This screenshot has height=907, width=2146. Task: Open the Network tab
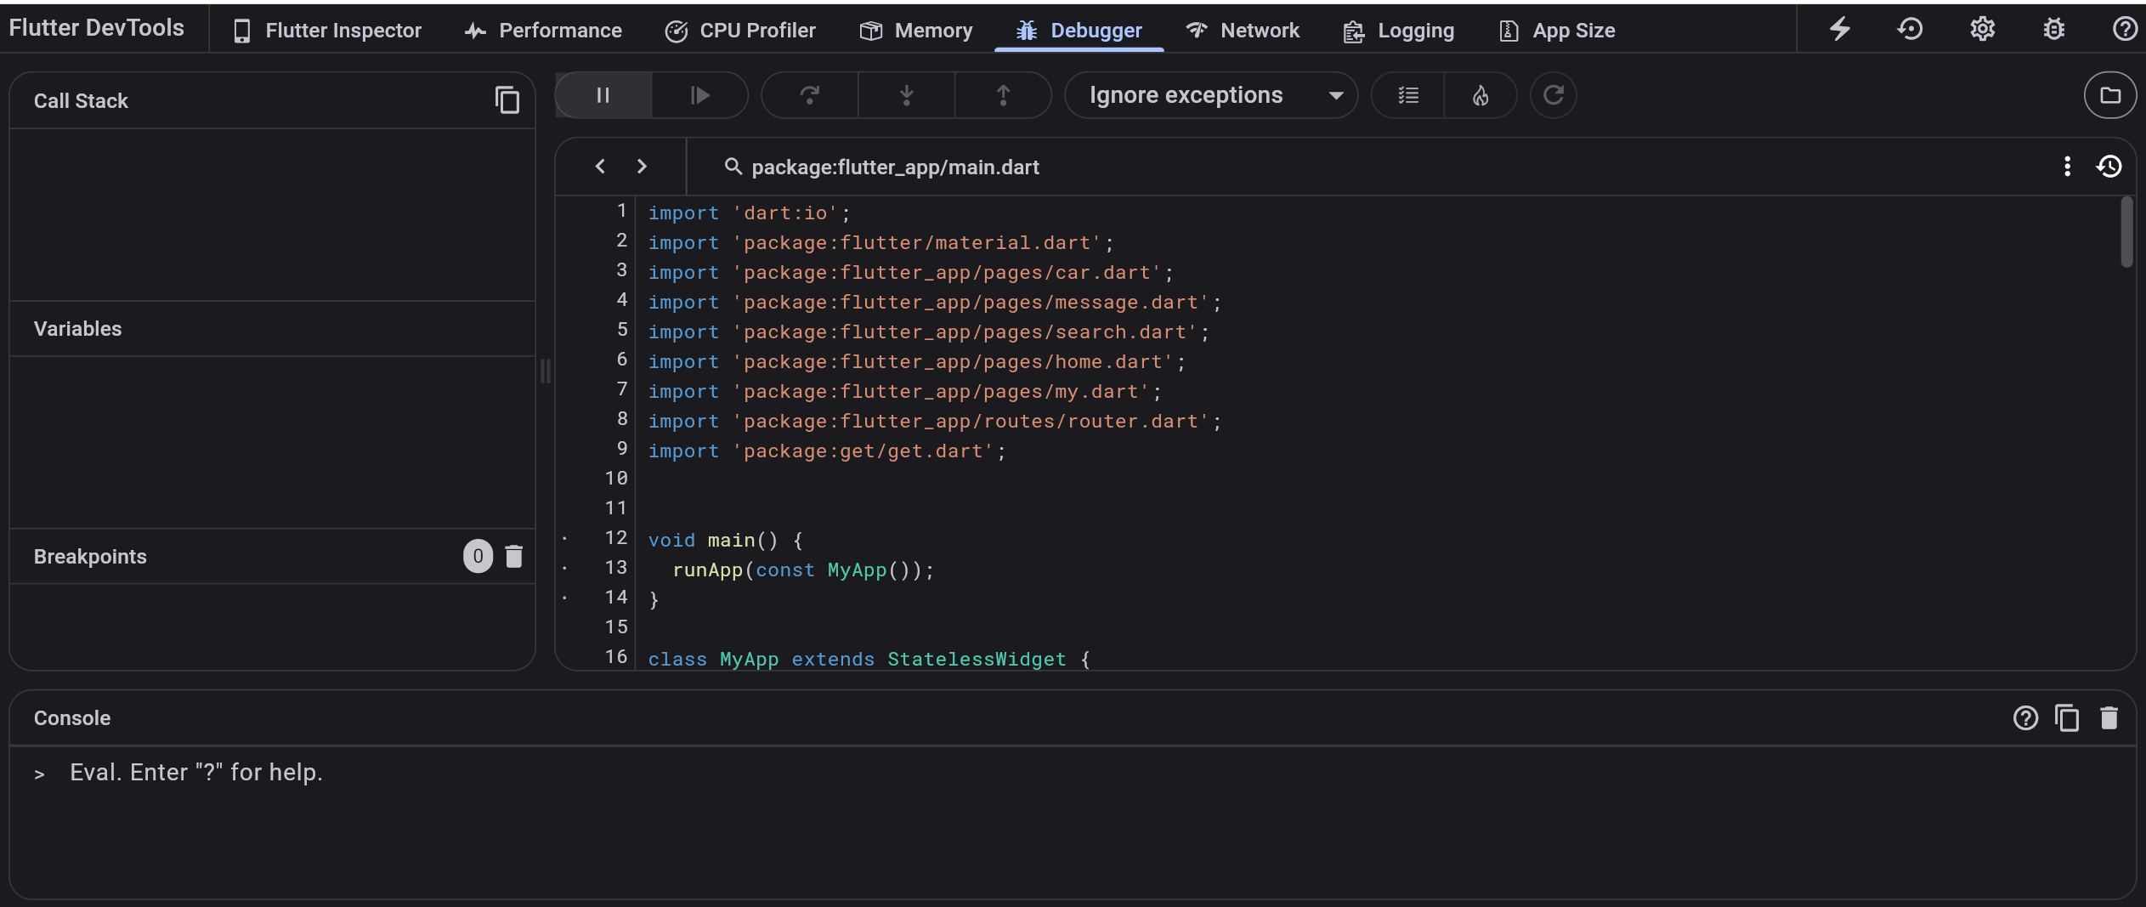(1243, 31)
